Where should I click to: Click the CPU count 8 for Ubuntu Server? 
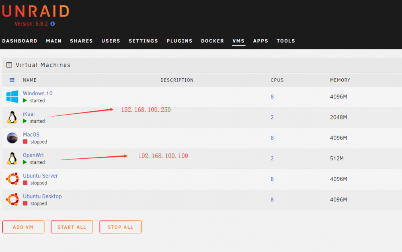[272, 179]
